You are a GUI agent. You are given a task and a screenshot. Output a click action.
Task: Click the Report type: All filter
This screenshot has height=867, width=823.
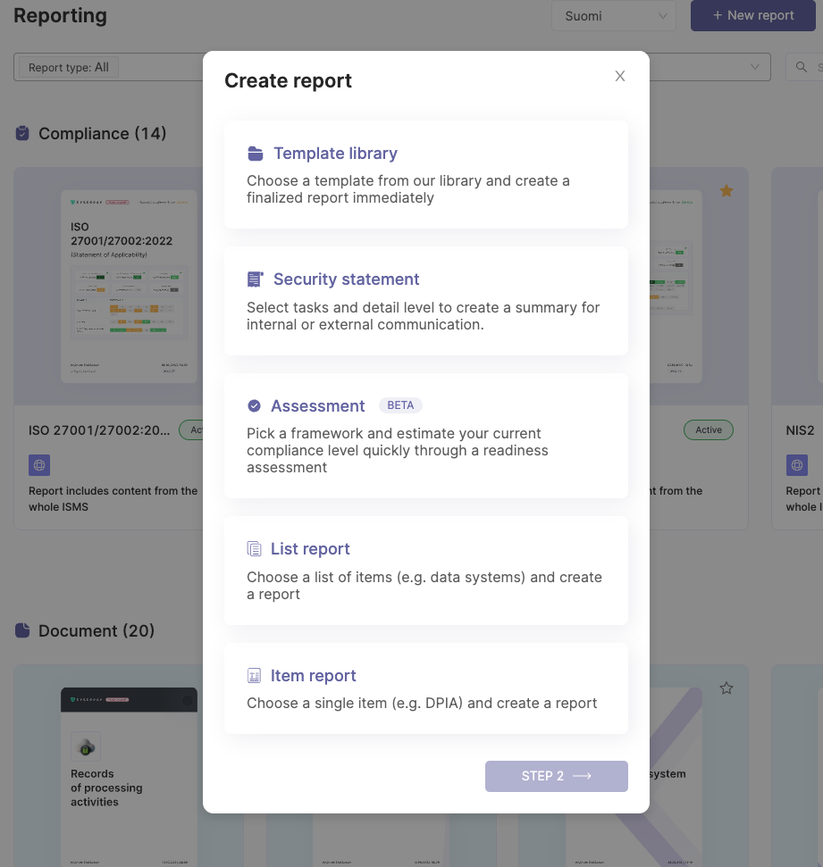[69, 68]
